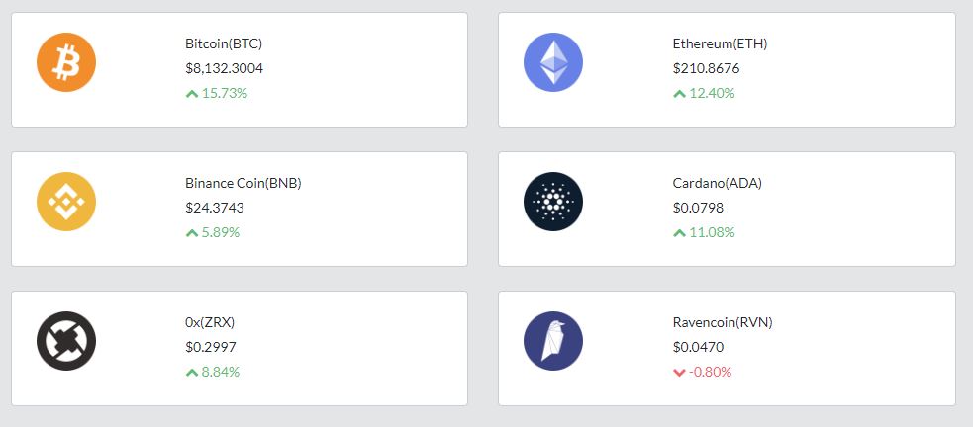Open the 0x (ZRX) black logo
This screenshot has height=427, width=973.
pyautogui.click(x=65, y=341)
